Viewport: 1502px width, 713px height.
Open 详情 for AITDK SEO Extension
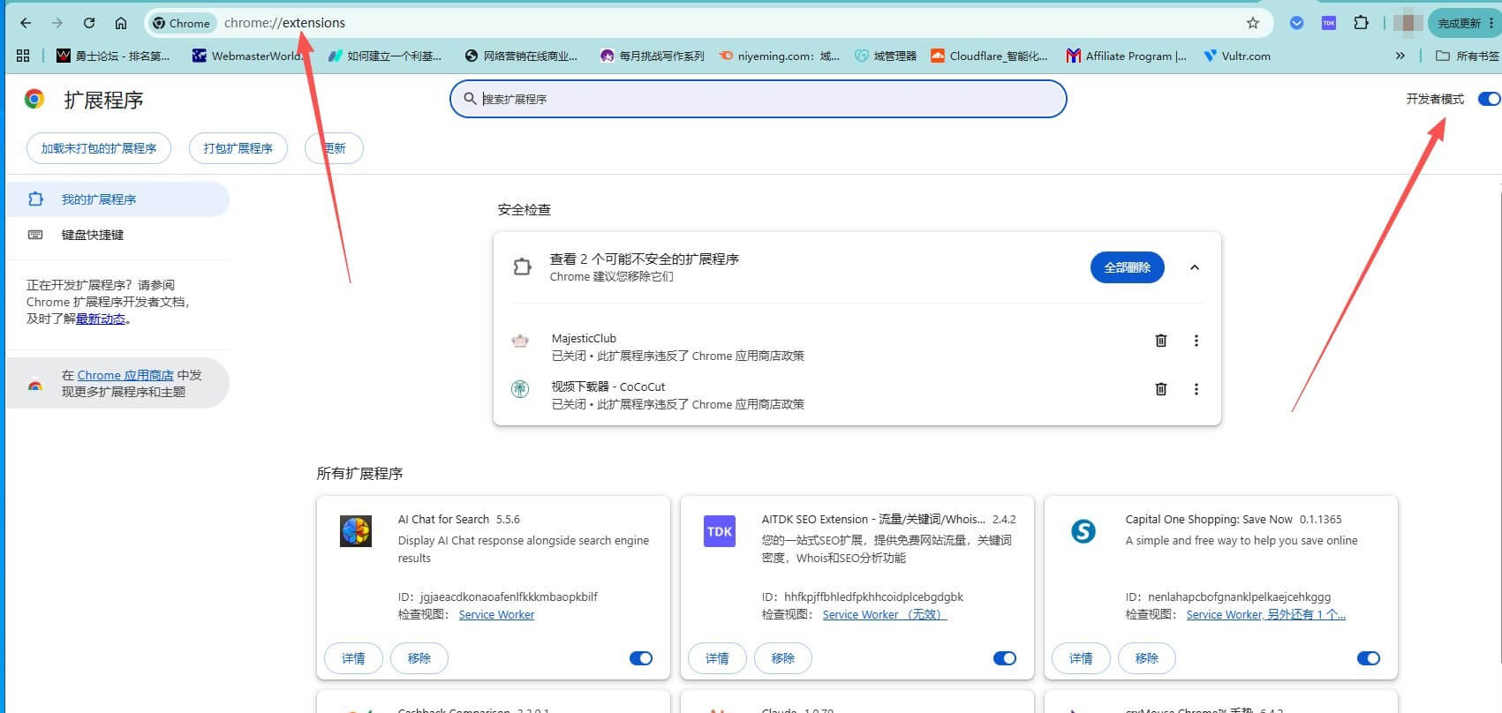[717, 658]
